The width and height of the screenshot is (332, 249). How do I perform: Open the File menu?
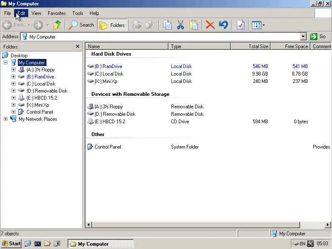7,13
